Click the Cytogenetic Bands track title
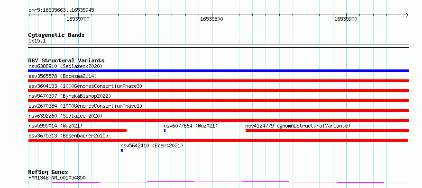 pyautogui.click(x=56, y=35)
